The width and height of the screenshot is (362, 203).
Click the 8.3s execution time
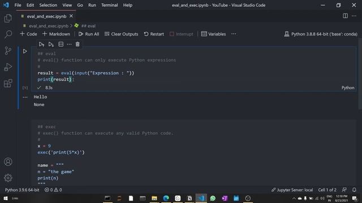tap(49, 88)
